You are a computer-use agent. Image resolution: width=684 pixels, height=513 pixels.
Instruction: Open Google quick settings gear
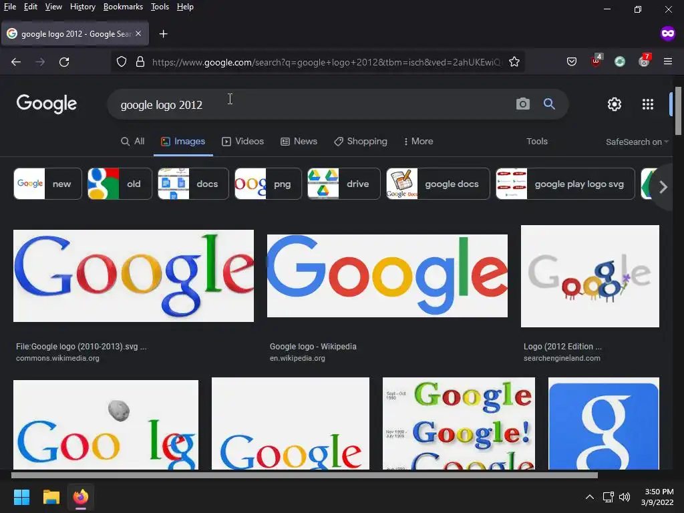click(x=615, y=104)
